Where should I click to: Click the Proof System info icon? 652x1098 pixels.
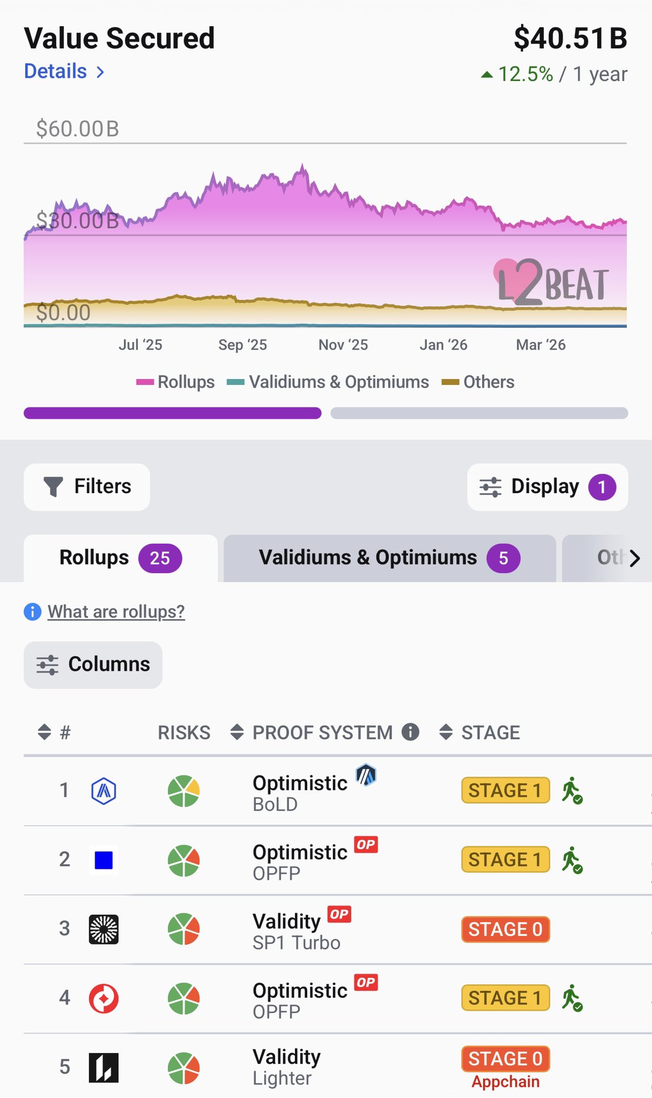(410, 732)
